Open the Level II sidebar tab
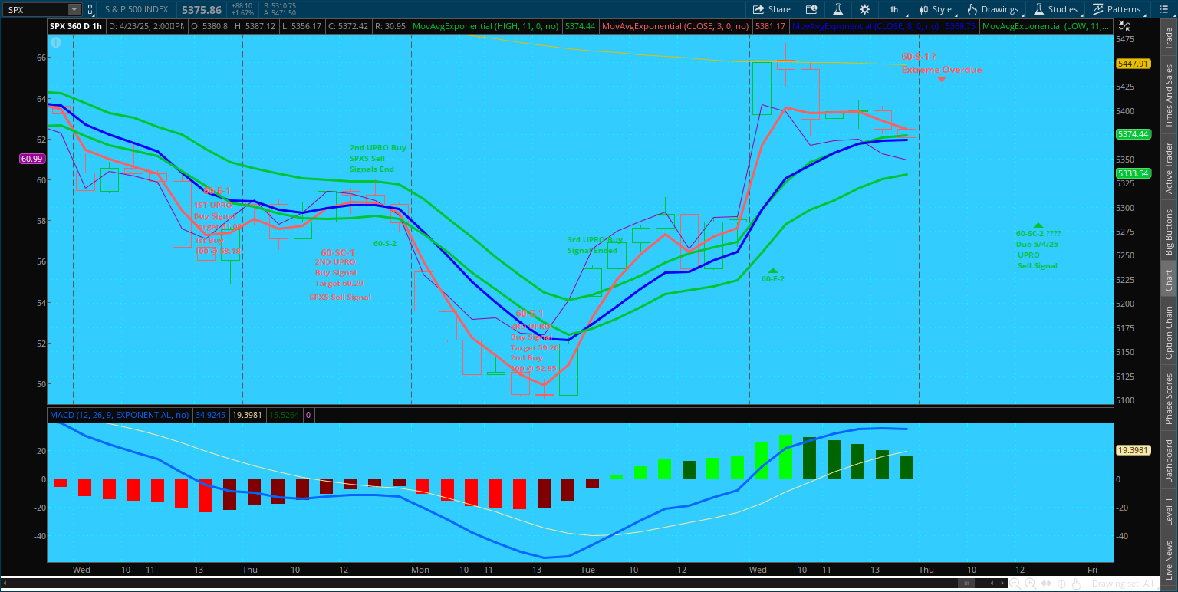This screenshot has width=1178, height=592. [x=1169, y=512]
